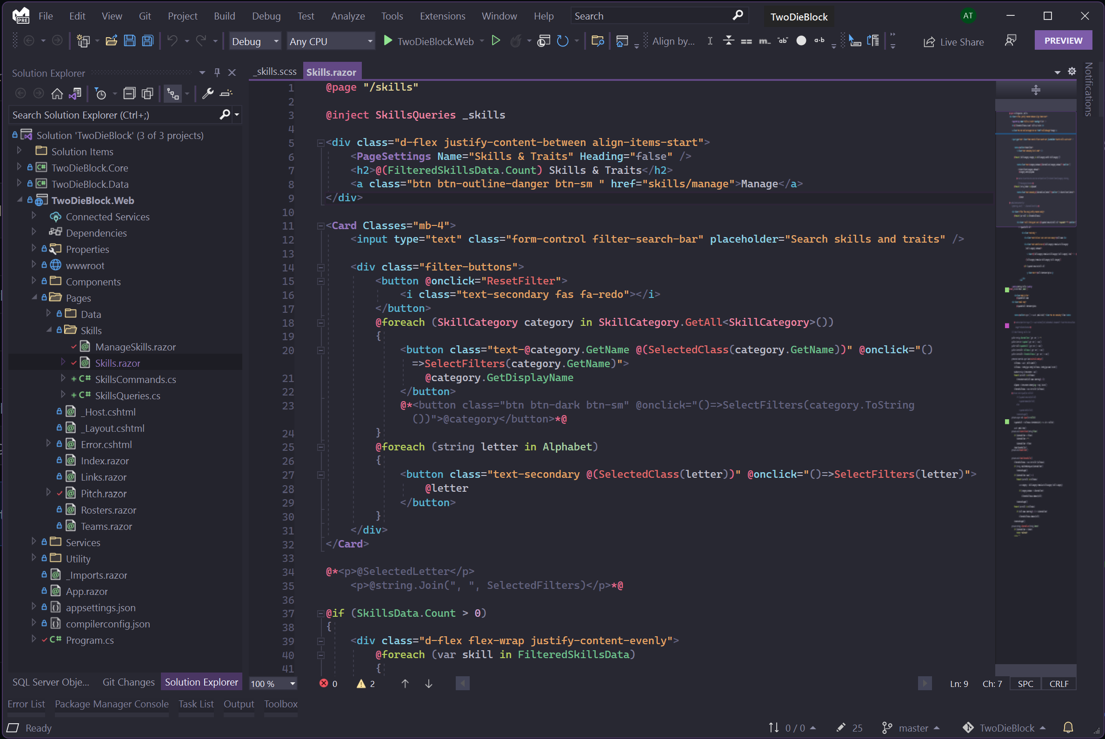The width and height of the screenshot is (1105, 739).
Task: Click the Start Debugging play button
Action: tap(387, 41)
